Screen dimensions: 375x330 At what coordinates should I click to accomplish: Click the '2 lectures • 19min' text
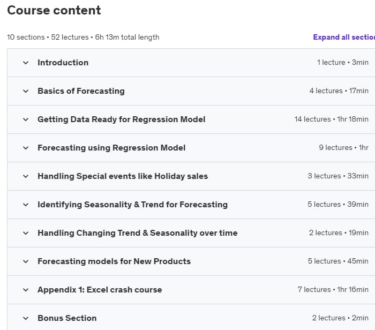pos(339,232)
